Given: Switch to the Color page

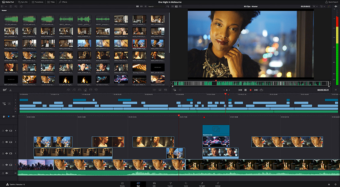Looking at the screenshot, I should (186, 184).
